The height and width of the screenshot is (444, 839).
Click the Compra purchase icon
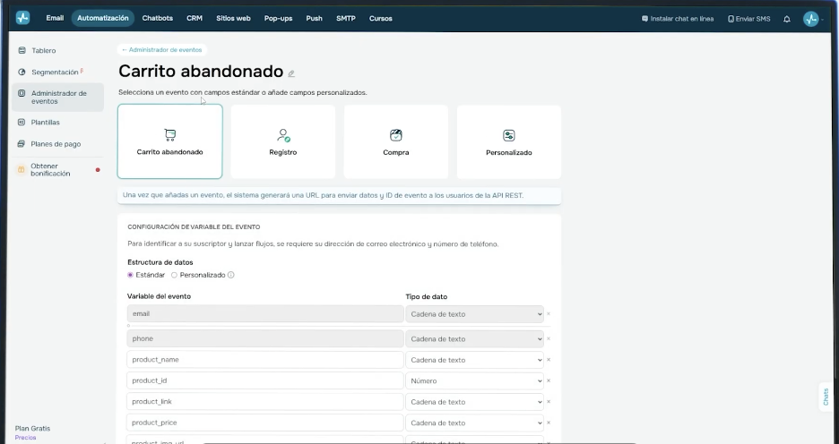(x=396, y=135)
